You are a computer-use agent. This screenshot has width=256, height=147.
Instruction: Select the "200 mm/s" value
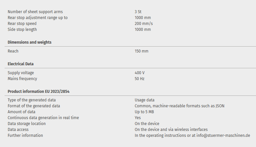pyautogui.click(x=144, y=24)
